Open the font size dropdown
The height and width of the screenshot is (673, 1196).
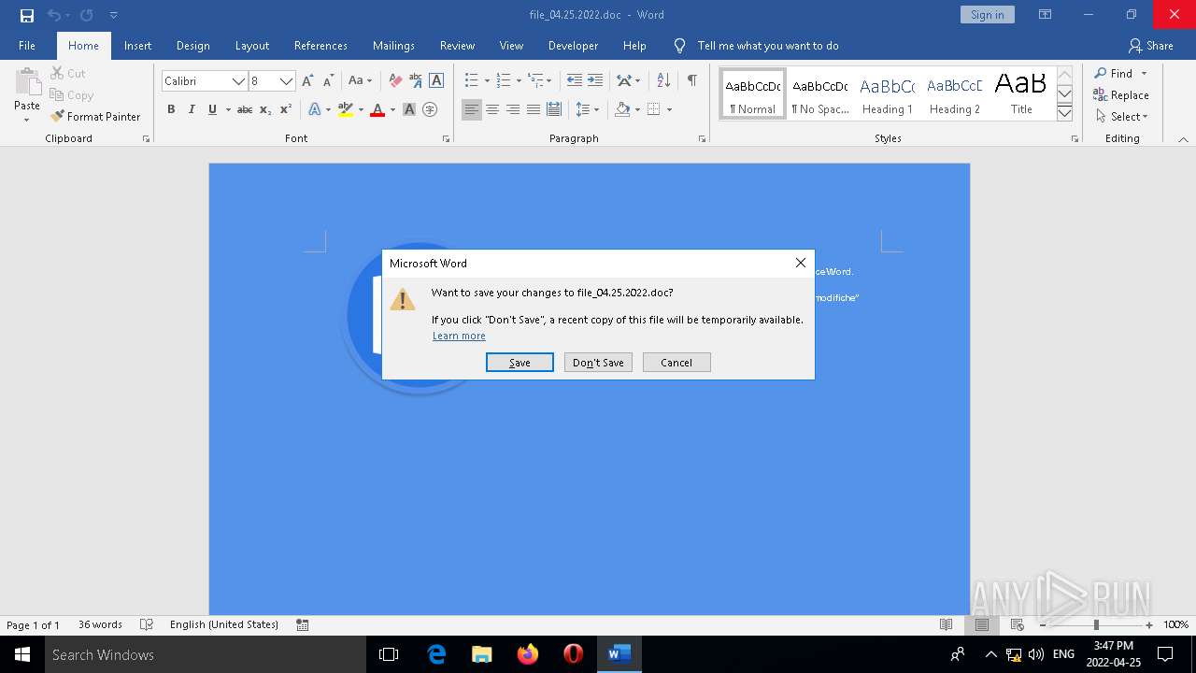287,81
